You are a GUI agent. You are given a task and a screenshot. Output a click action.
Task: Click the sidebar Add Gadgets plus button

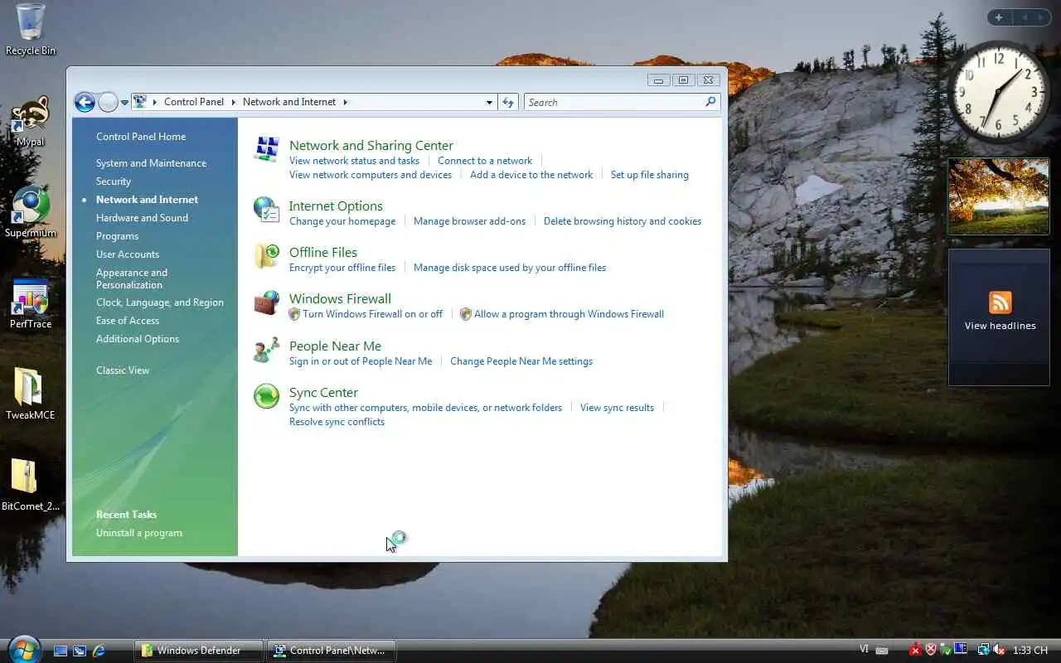pyautogui.click(x=999, y=17)
